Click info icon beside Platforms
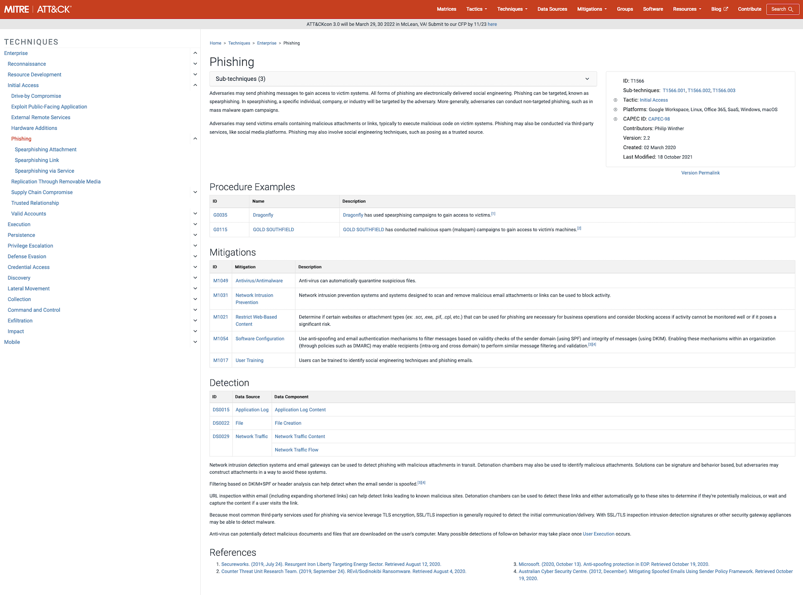 pyautogui.click(x=616, y=109)
